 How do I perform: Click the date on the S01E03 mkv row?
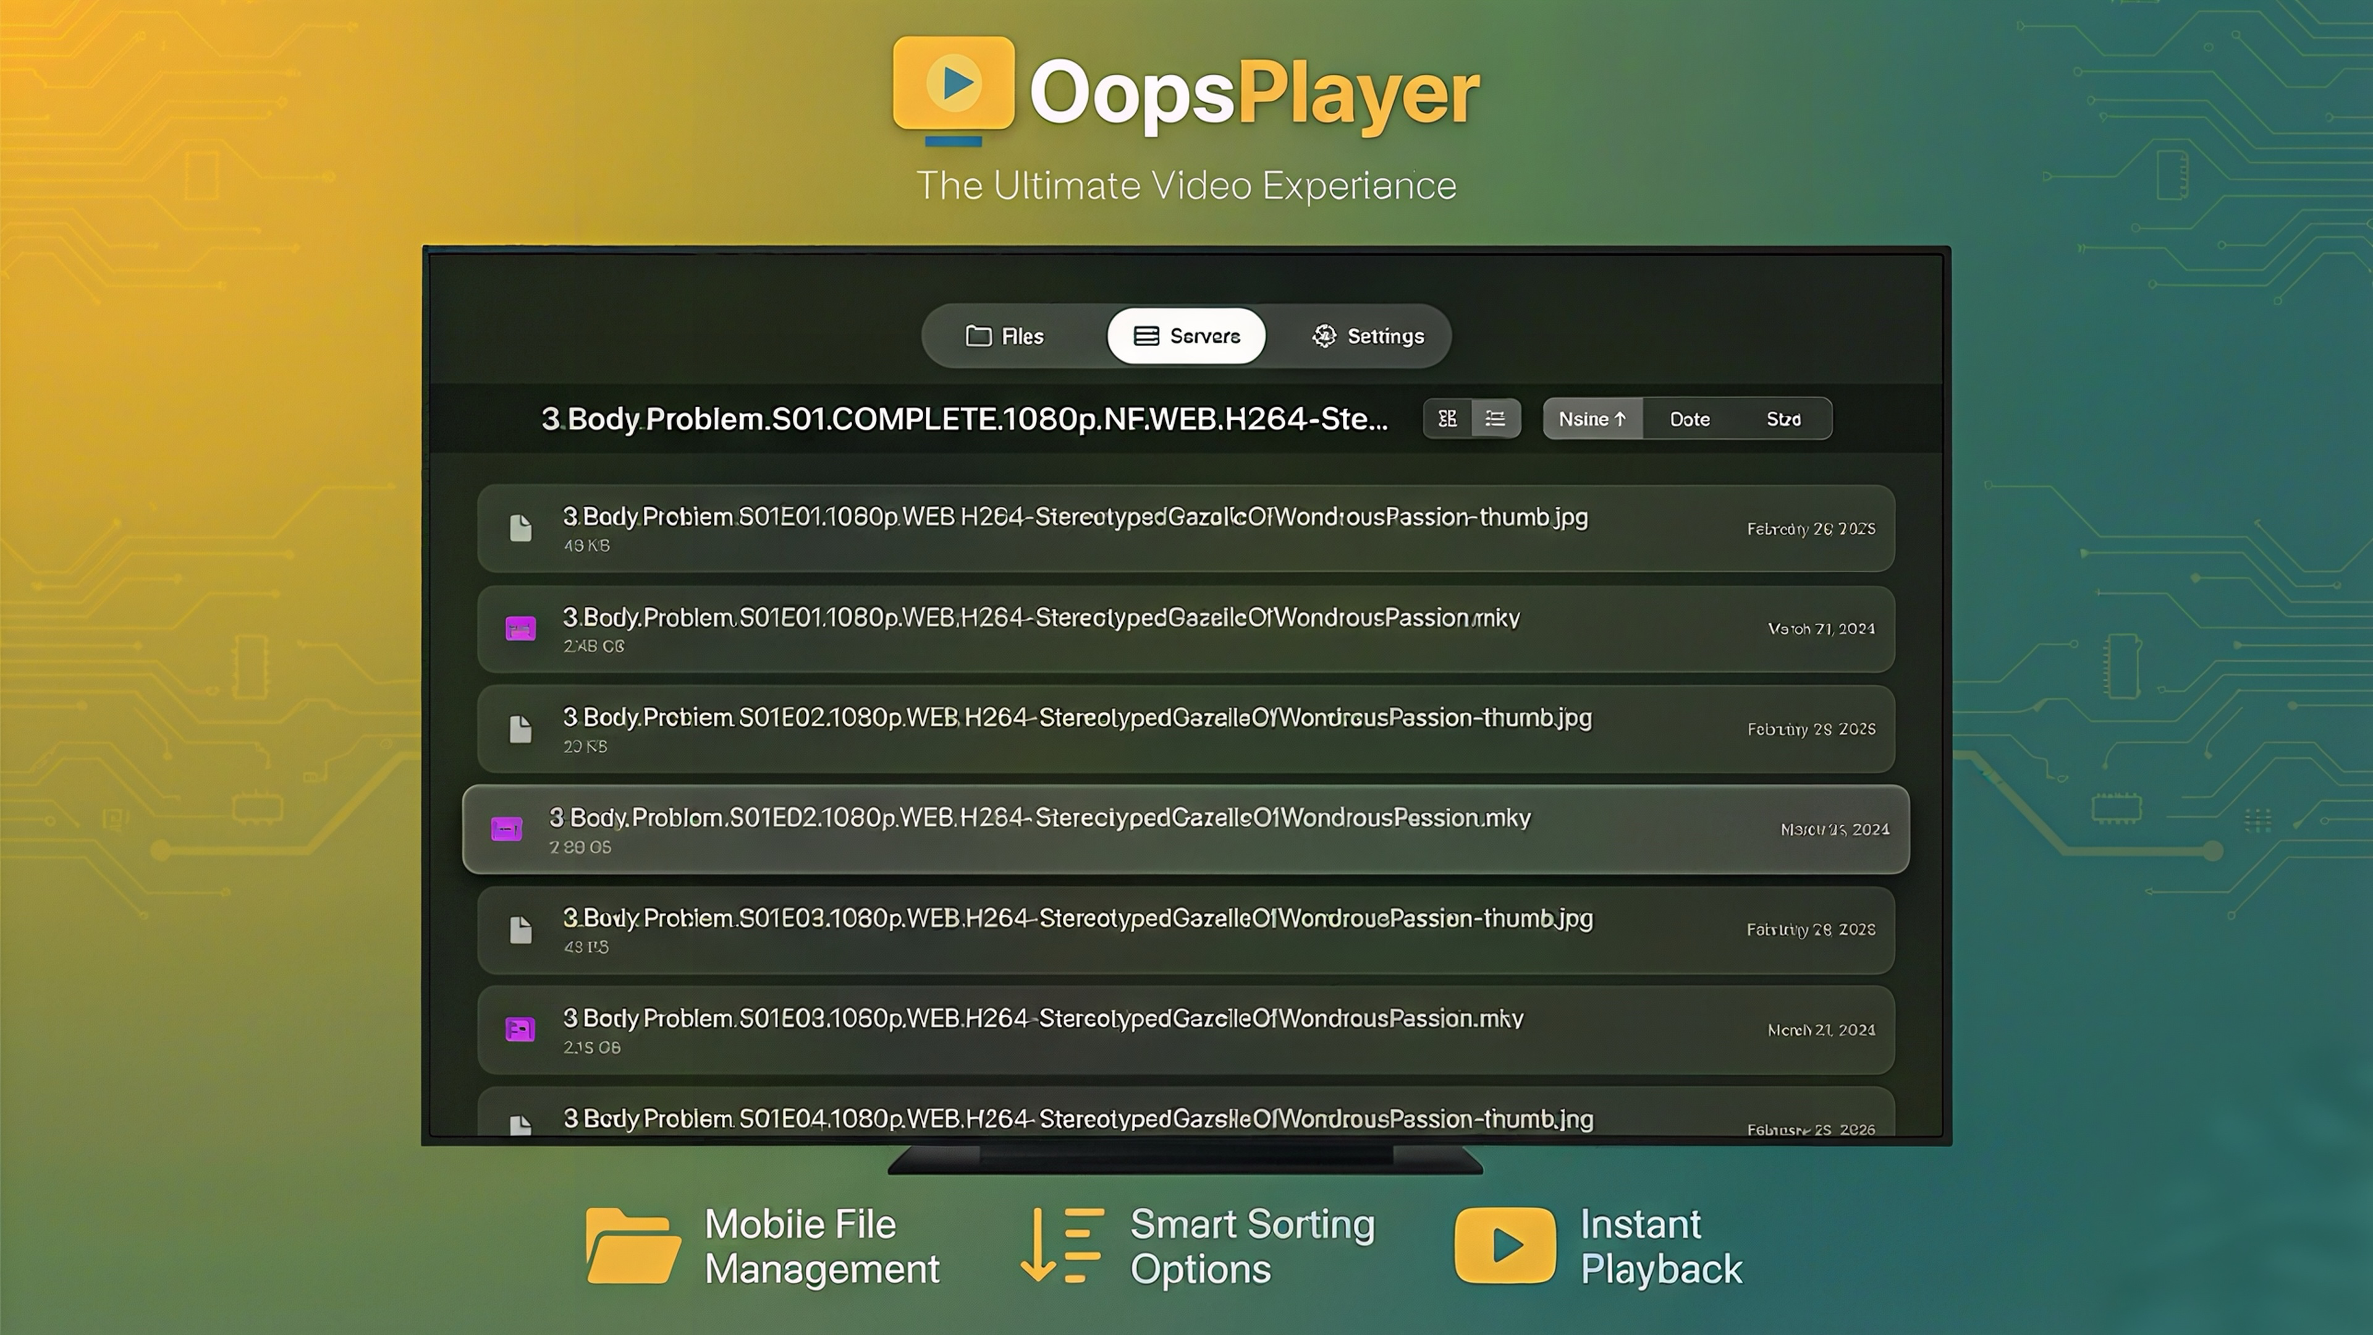[x=1821, y=1030]
